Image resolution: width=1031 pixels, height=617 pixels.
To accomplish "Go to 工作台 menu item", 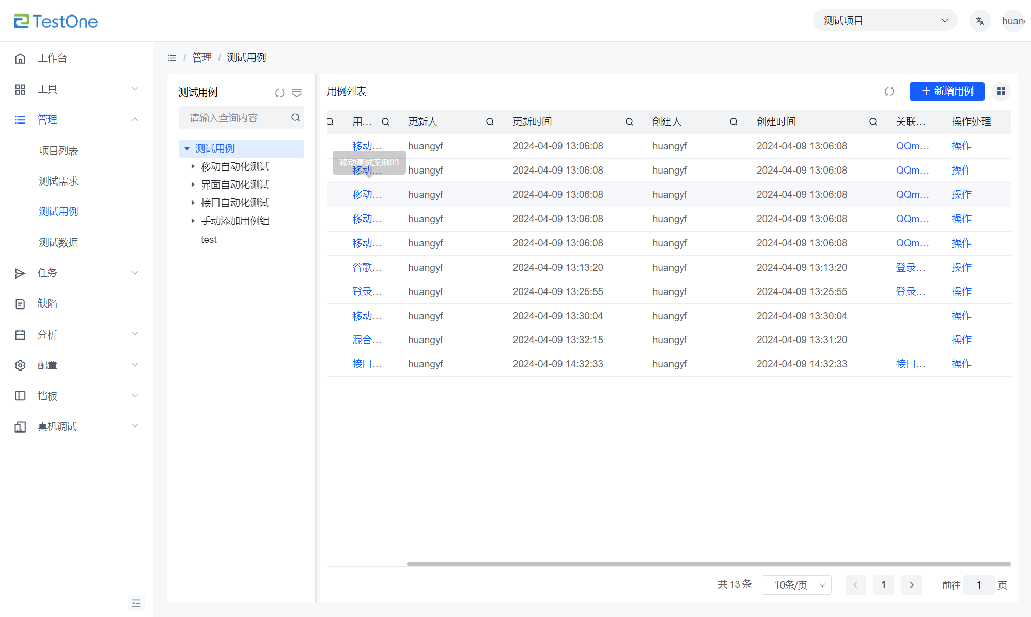I will click(x=52, y=58).
